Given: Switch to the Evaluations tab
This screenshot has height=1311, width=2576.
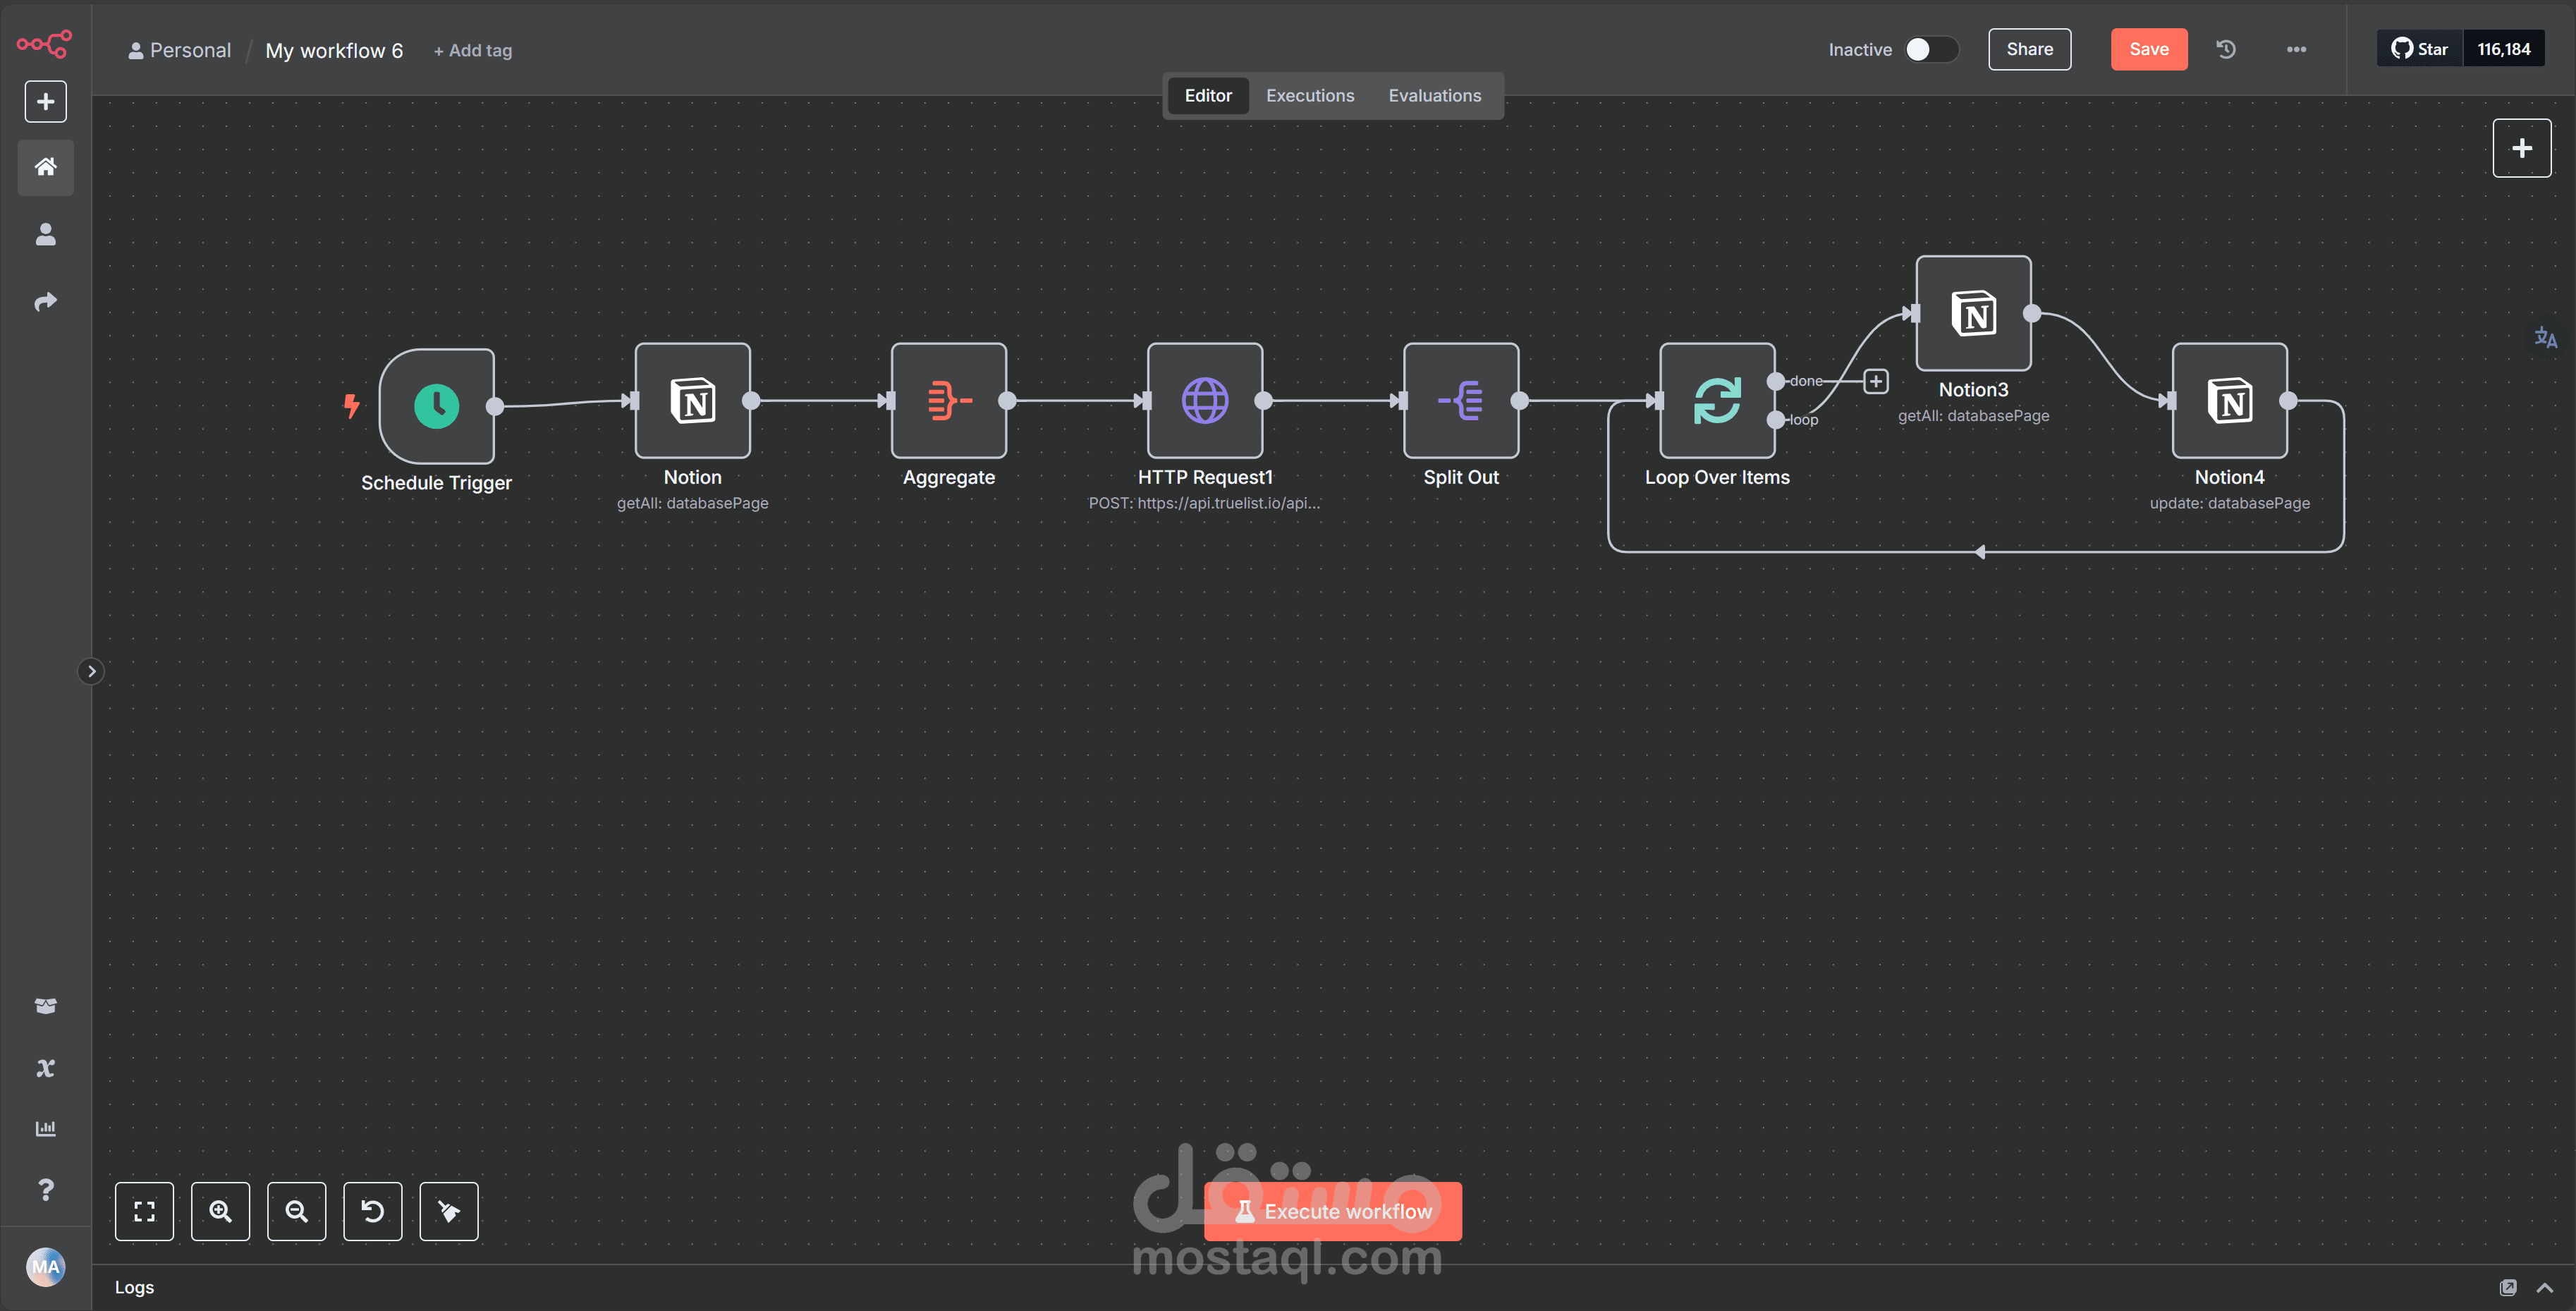Looking at the screenshot, I should 1434,95.
